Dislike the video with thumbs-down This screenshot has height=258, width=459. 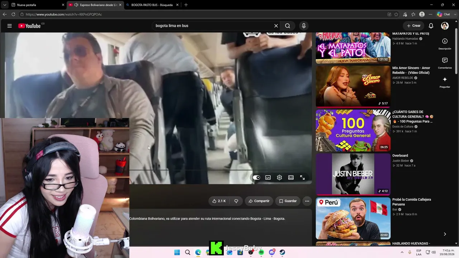pos(236,201)
